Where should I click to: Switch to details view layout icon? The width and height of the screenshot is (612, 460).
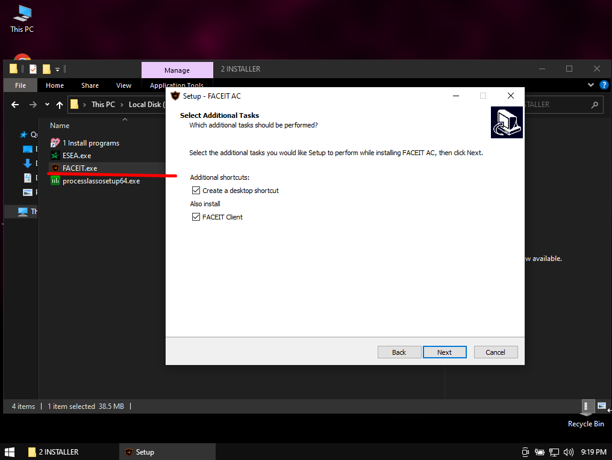click(587, 406)
